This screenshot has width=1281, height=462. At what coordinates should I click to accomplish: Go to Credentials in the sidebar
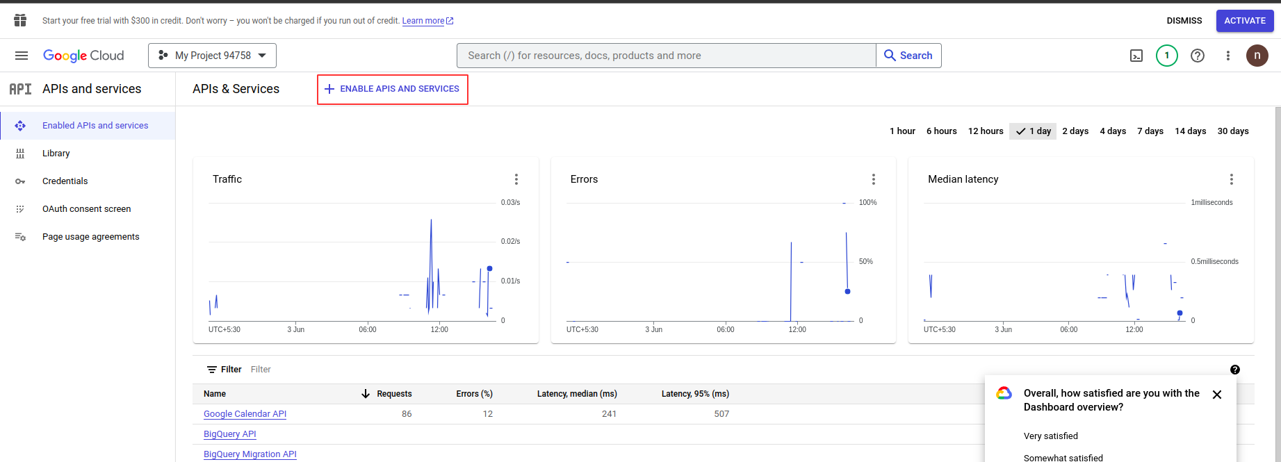click(65, 181)
